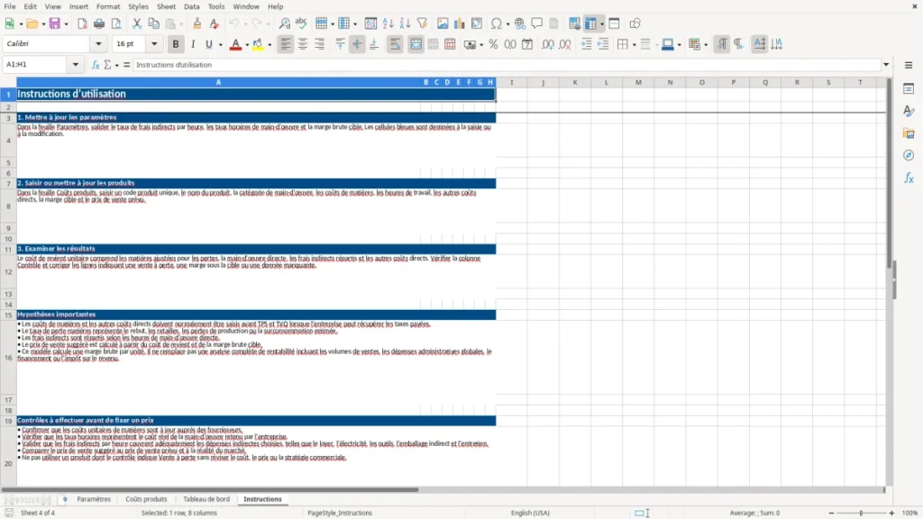The image size is (923, 519).
Task: Clear direct formatting
Action: click(x=215, y=23)
